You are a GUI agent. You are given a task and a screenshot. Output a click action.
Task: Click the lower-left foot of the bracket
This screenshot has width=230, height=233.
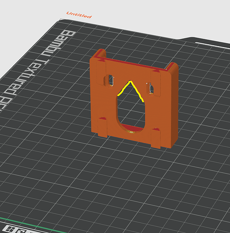pos(102,128)
